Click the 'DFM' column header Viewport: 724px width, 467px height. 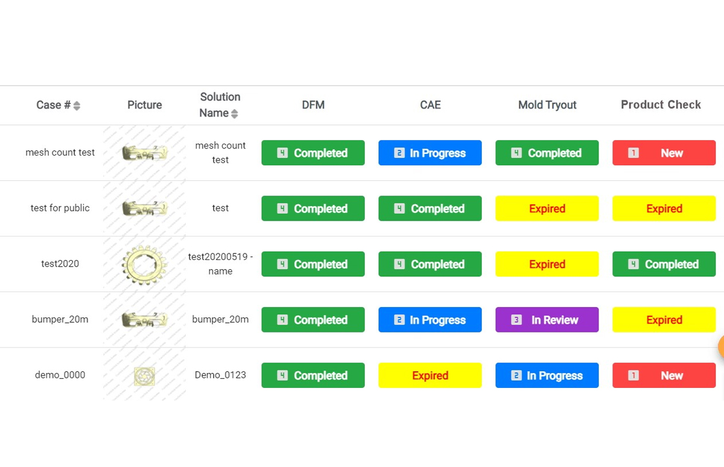click(313, 105)
